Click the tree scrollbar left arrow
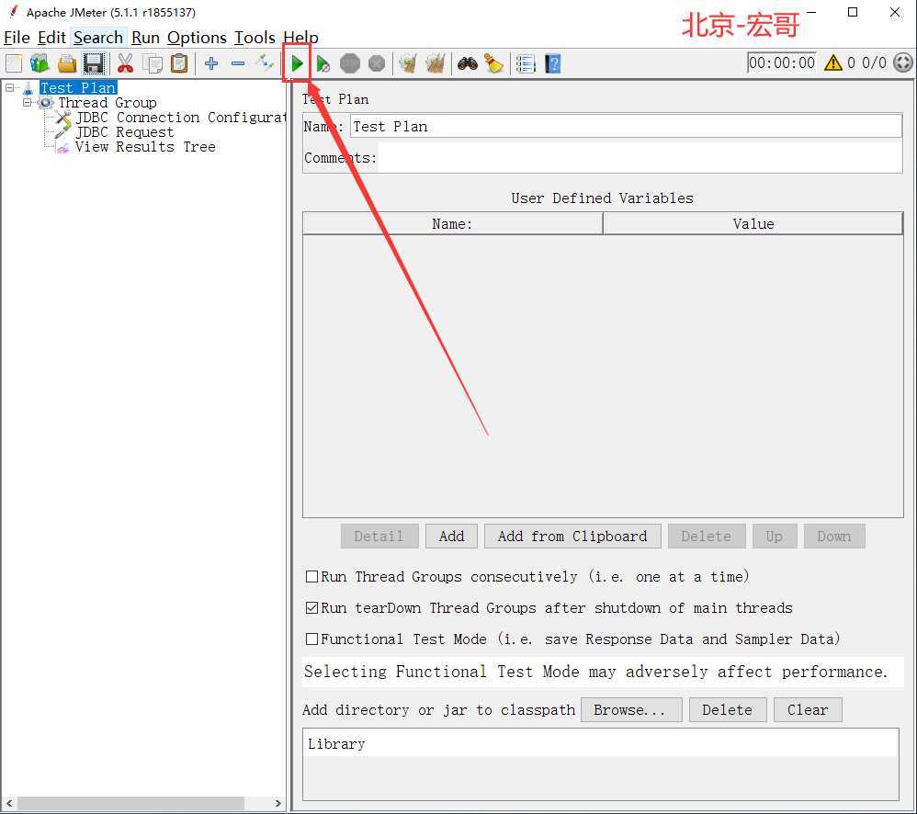The height and width of the screenshot is (814, 917). coord(9,804)
